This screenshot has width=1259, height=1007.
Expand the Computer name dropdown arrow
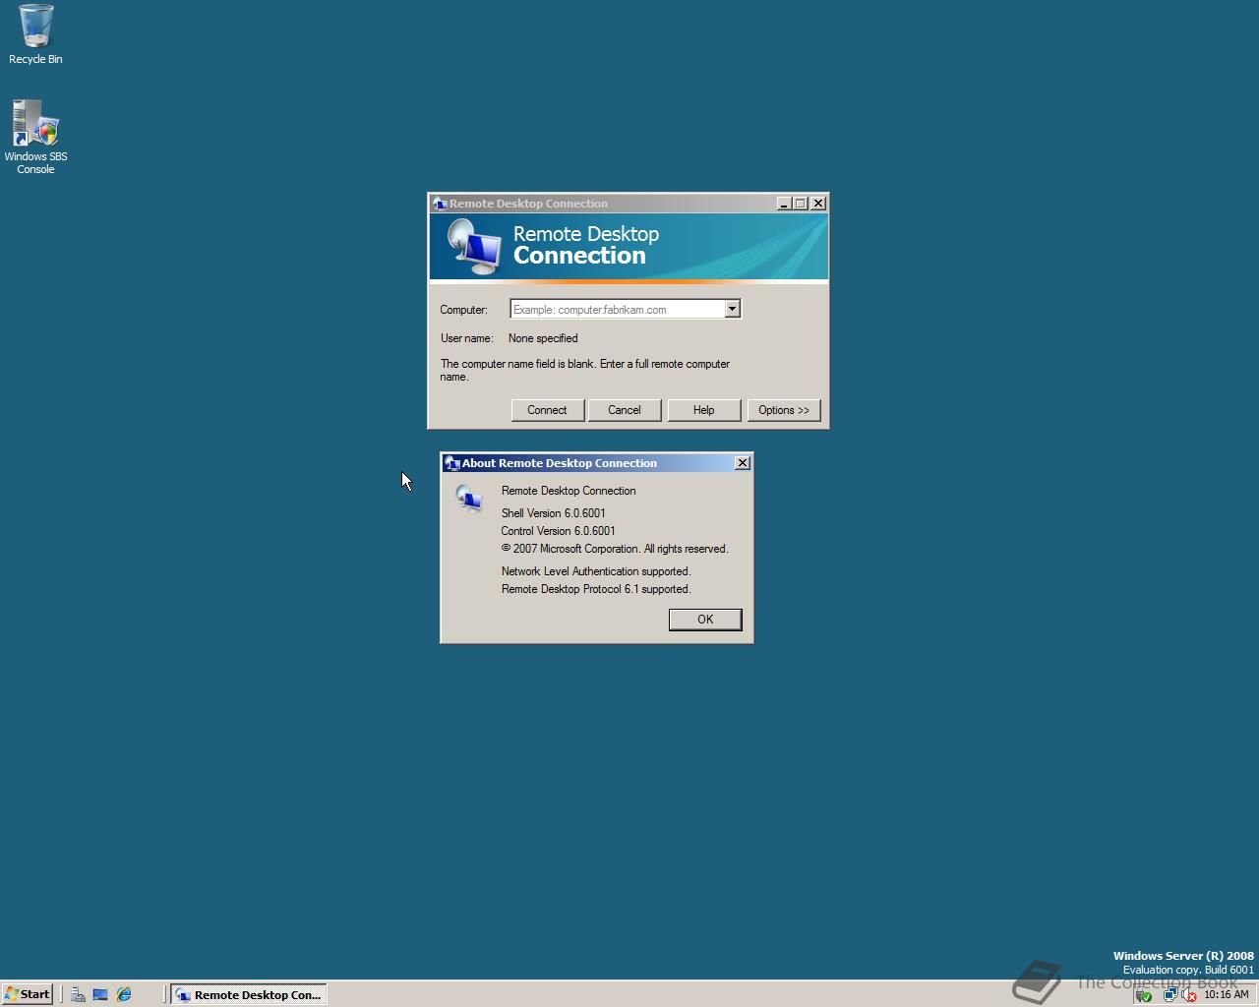[x=732, y=309]
